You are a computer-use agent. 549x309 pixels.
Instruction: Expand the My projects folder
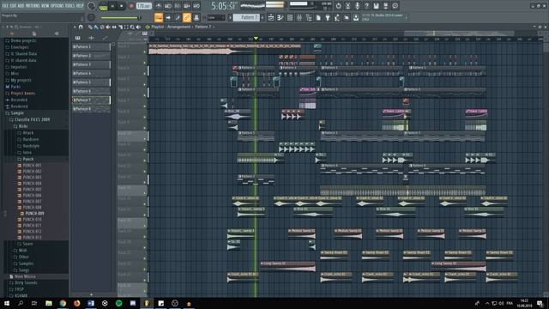[19, 80]
